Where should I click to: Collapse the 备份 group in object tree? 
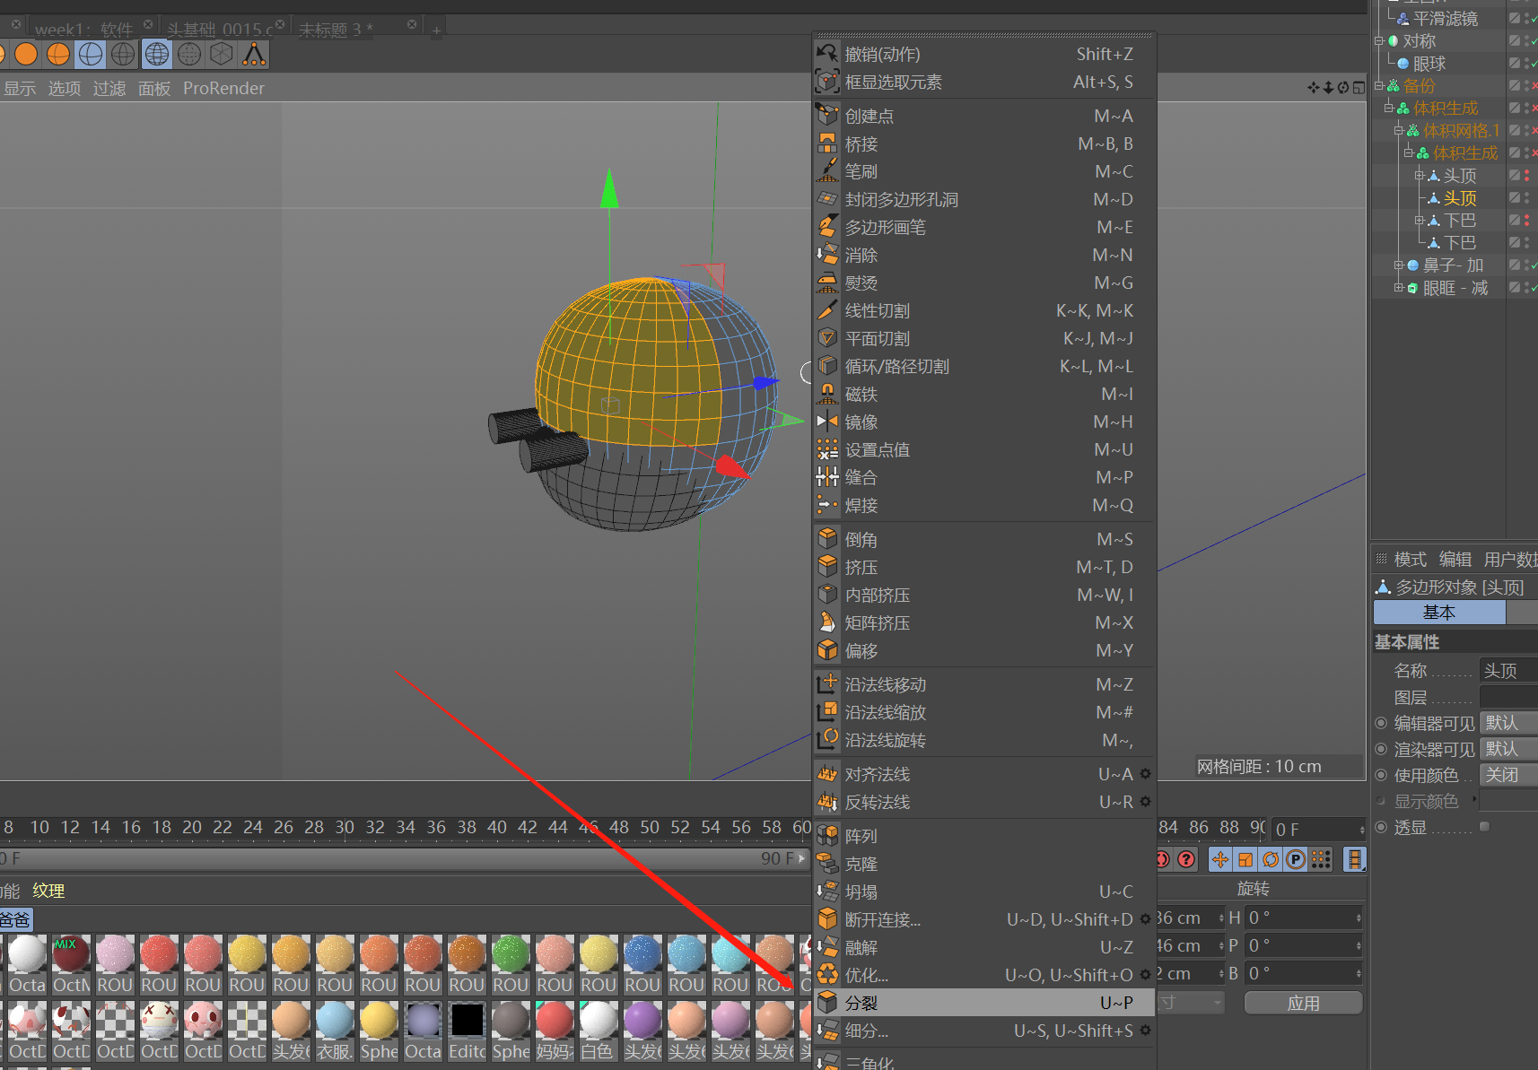click(x=1378, y=86)
